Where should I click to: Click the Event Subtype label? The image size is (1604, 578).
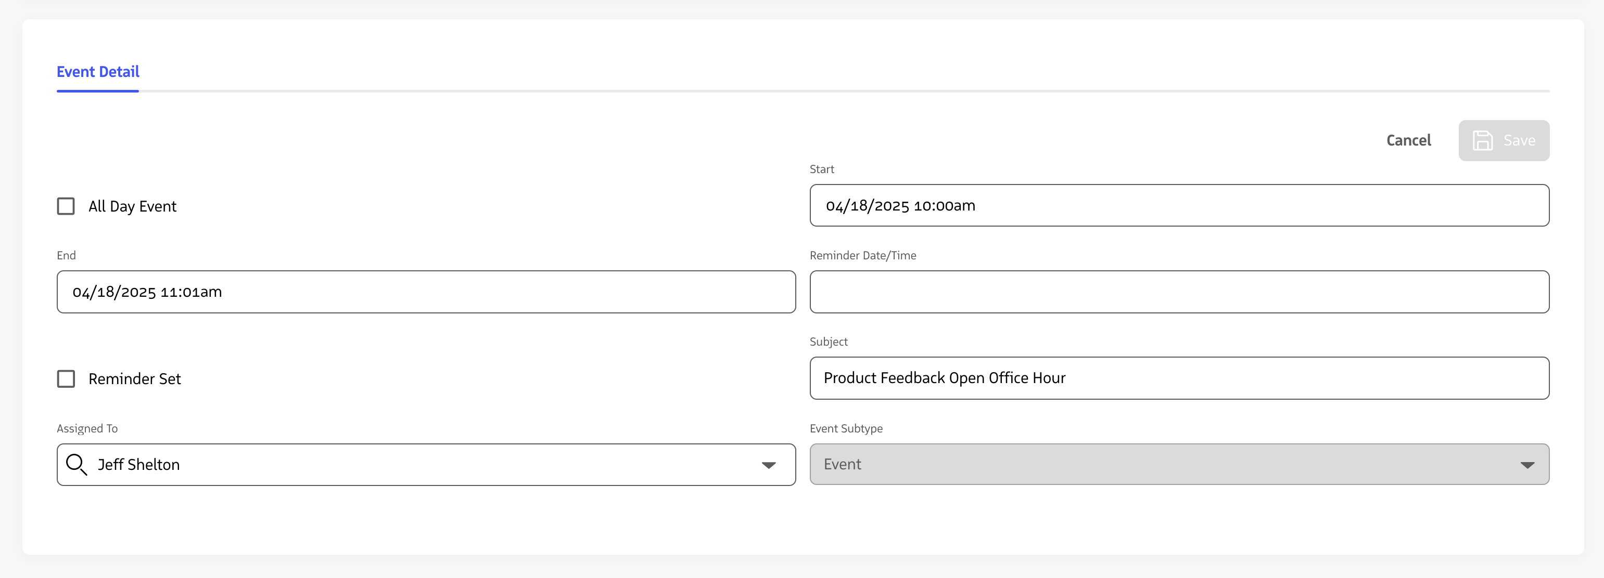tap(846, 429)
